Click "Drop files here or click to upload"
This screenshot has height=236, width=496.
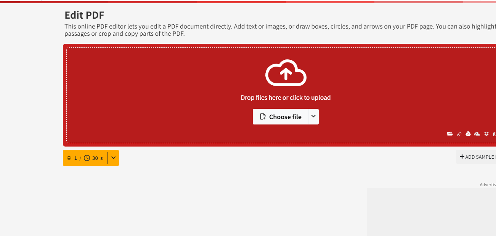286,97
